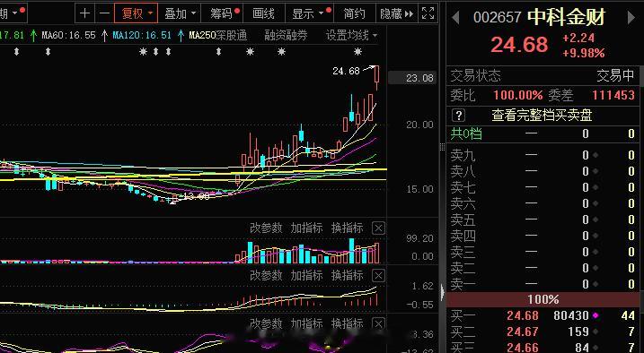
Task: Click 换指标 in volume panel
Action: click(x=348, y=228)
